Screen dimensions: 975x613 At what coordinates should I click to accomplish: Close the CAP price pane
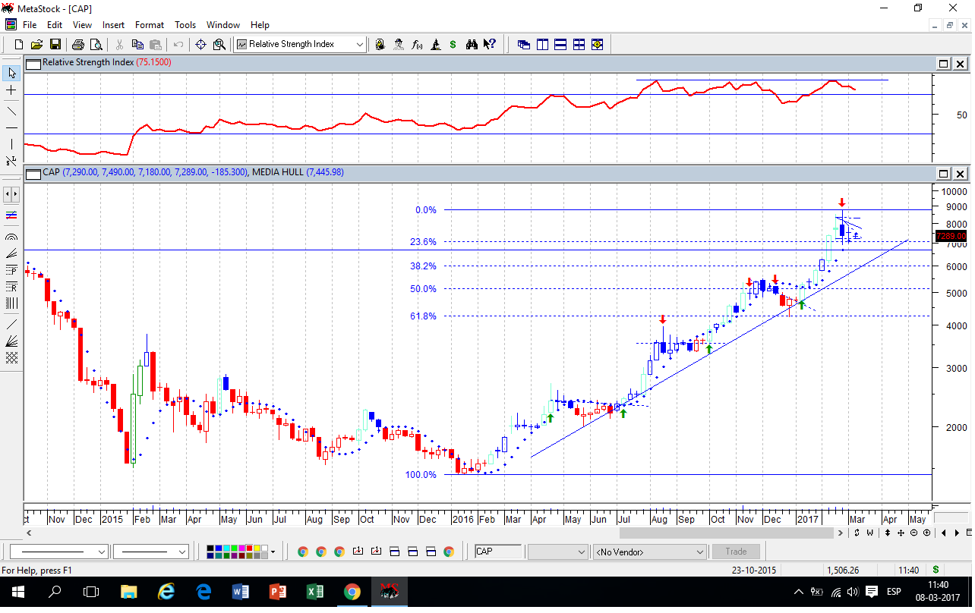coord(960,173)
